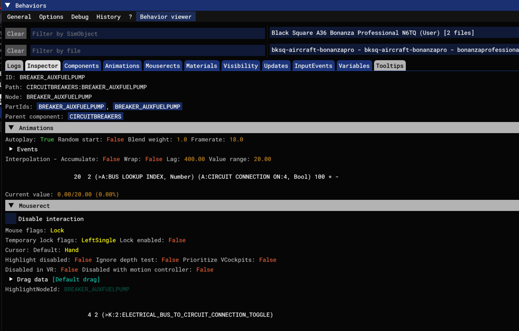Click the [Default drag] label
This screenshot has height=331, width=519.
[76, 279]
